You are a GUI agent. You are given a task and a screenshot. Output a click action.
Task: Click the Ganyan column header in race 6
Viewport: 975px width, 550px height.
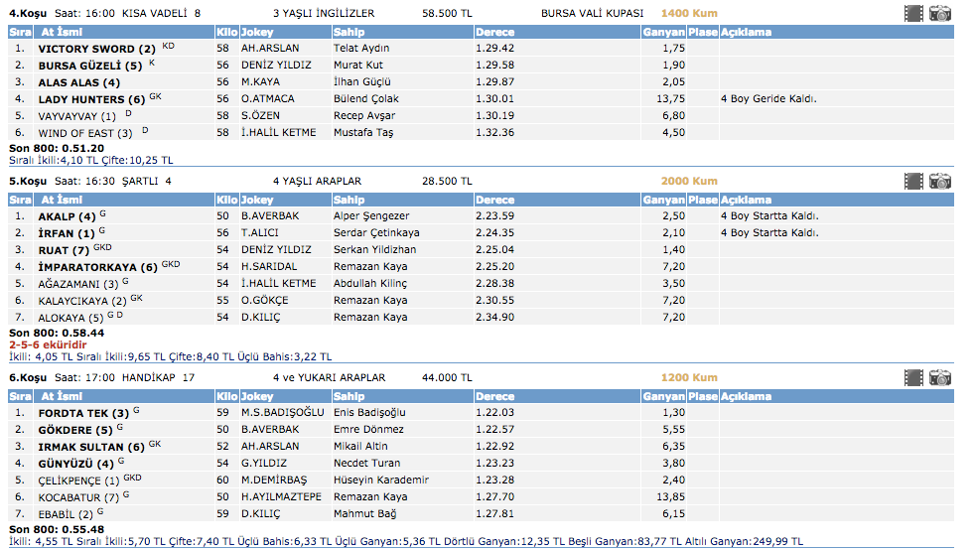click(663, 396)
